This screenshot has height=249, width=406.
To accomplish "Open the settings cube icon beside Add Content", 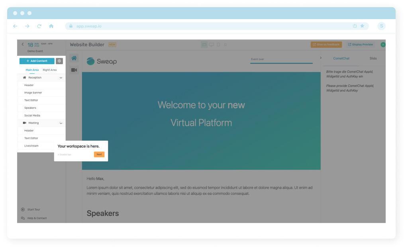I will 59,61.
